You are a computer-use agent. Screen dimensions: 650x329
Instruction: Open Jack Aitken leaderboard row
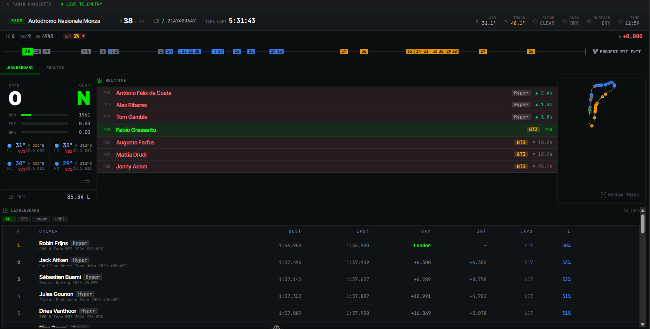click(321, 262)
